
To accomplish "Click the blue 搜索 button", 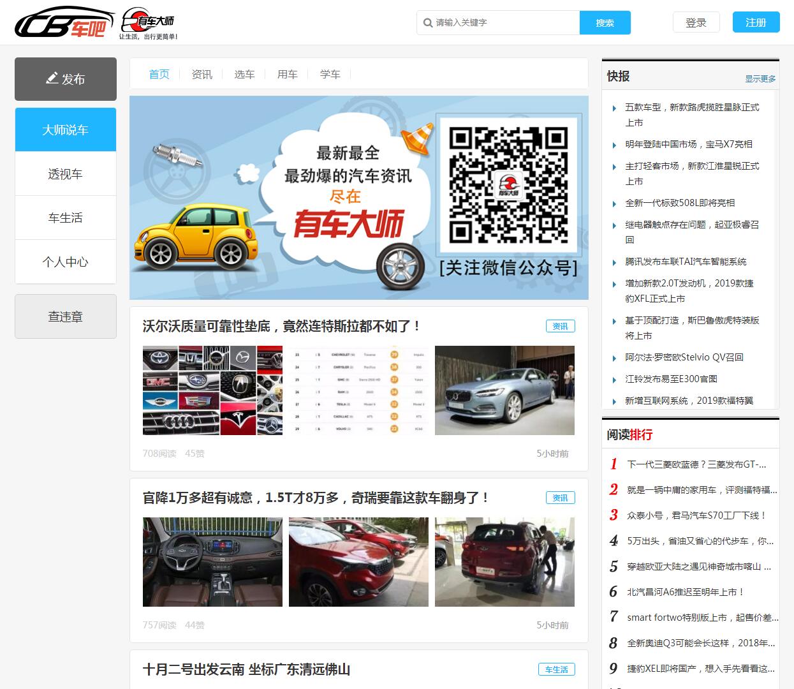I will (605, 23).
